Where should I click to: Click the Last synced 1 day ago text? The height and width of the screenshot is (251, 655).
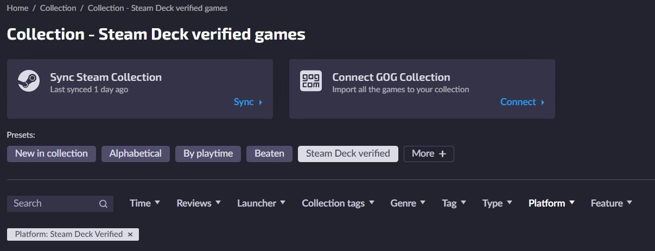(x=89, y=89)
